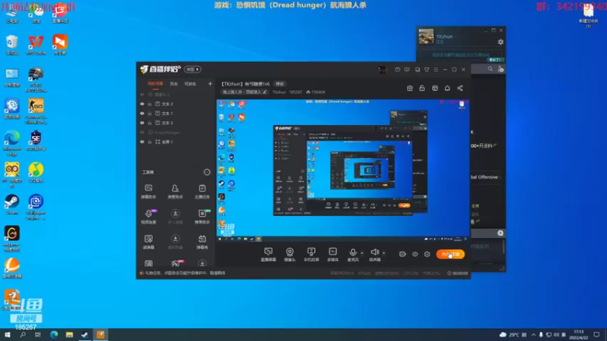
Task: Open the mail icon in title bar
Action: tap(398, 70)
